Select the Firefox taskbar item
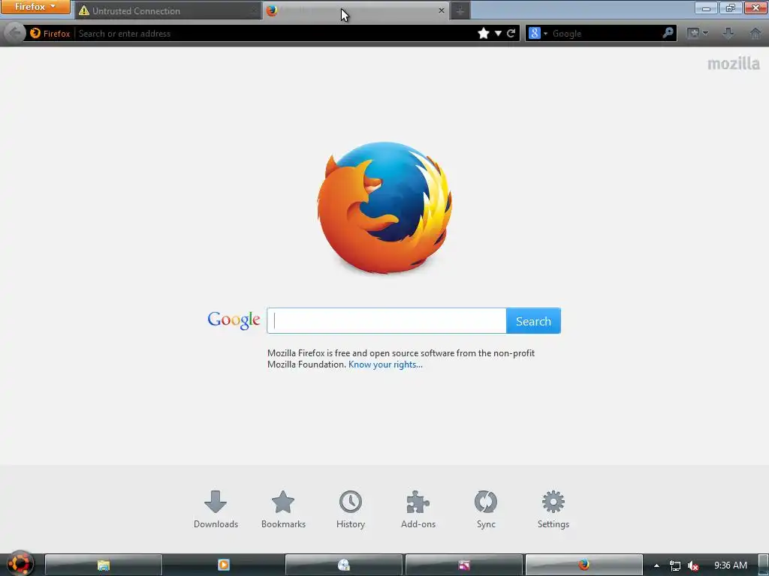Screen dimensions: 769x576 584,565
